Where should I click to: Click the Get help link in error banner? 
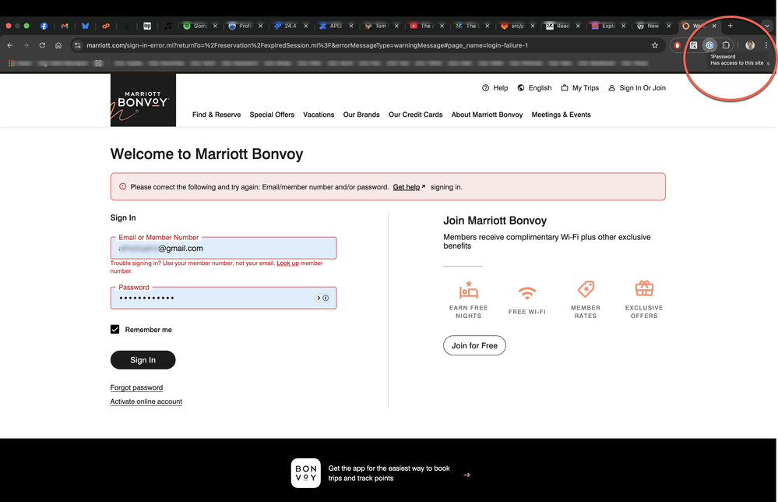tap(409, 187)
